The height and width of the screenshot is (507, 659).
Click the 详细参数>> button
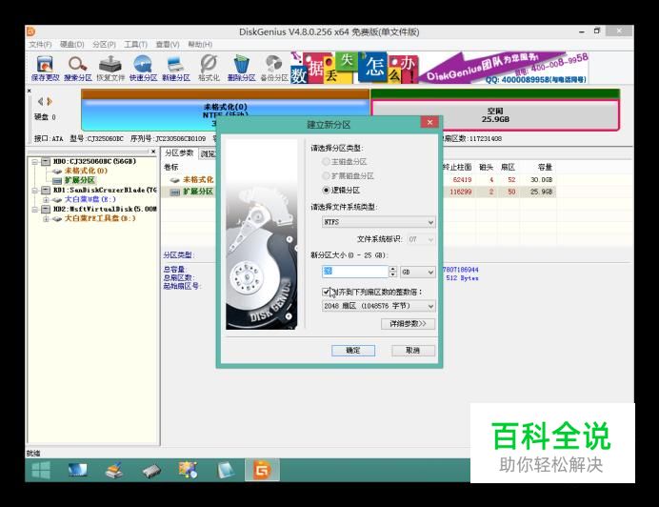tap(408, 324)
